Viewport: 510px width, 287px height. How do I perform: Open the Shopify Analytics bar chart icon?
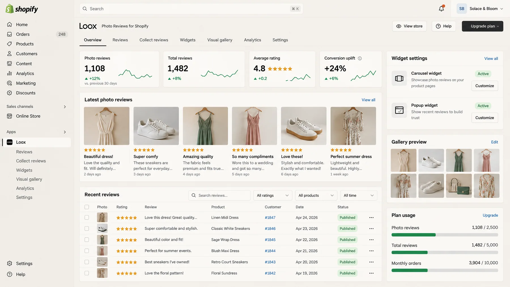[10, 73]
